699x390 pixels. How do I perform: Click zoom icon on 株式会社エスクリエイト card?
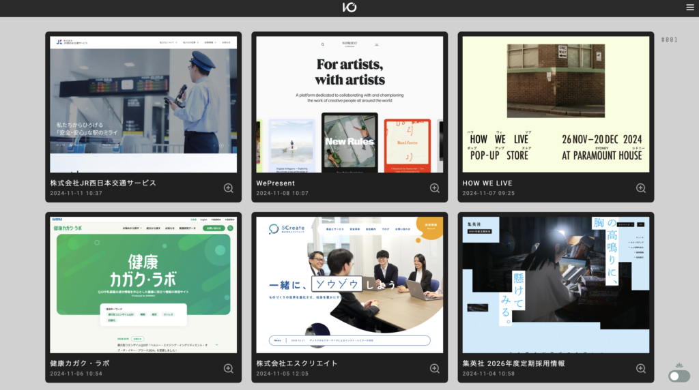[x=435, y=368]
